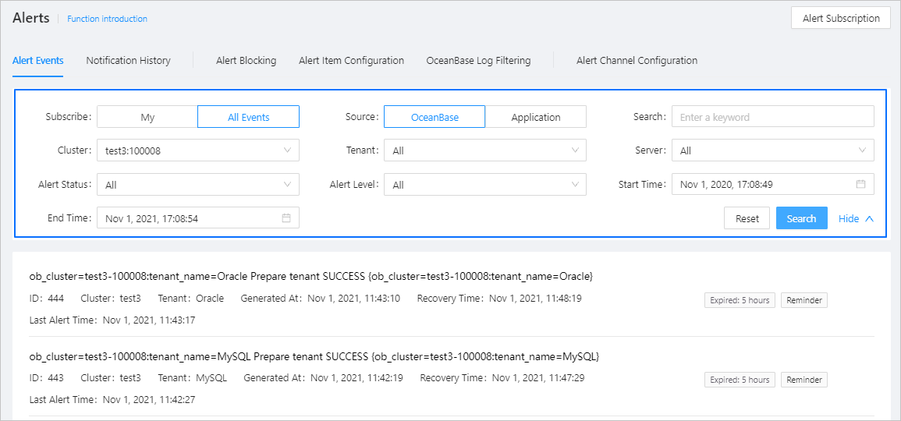Open the Cluster dropdown showing test3:100008
The height and width of the screenshot is (421, 901).
198,150
